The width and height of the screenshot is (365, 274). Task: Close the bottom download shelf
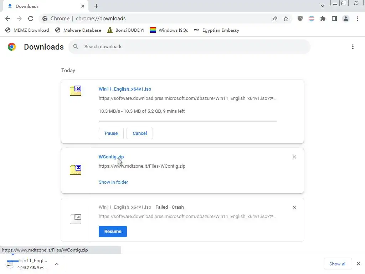coord(359,264)
